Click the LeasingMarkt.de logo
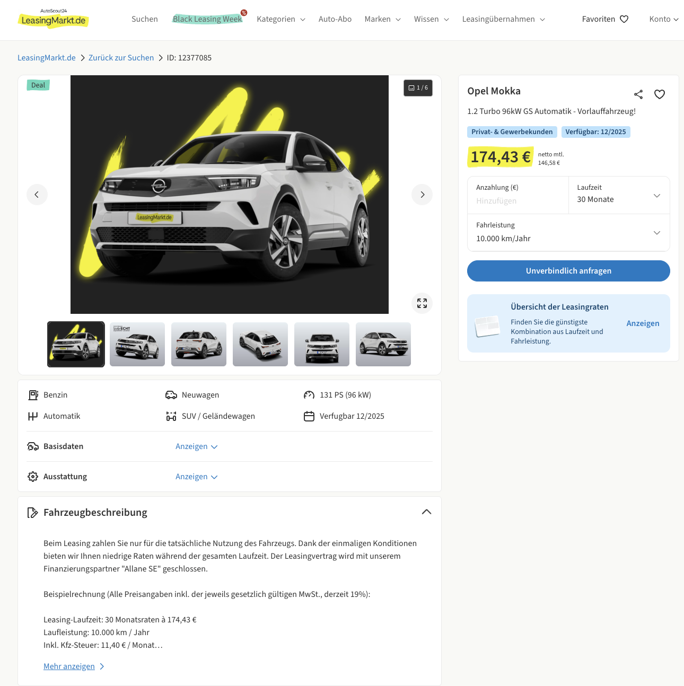The image size is (684, 686). pos(54,20)
